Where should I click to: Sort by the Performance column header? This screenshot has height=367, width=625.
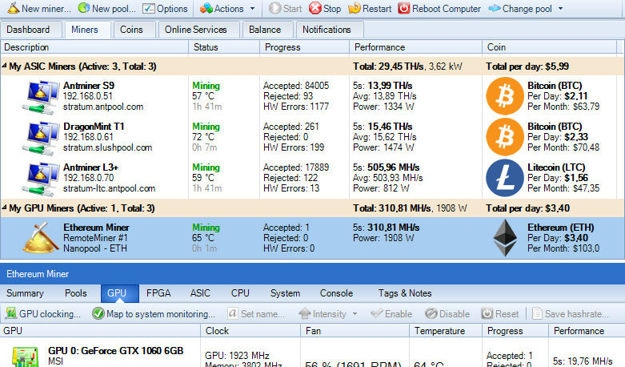(x=415, y=47)
